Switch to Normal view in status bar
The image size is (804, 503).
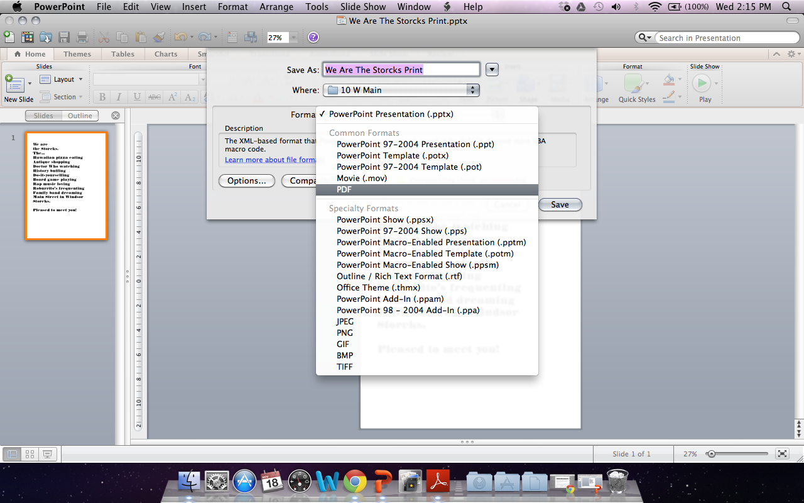pyautogui.click(x=11, y=454)
